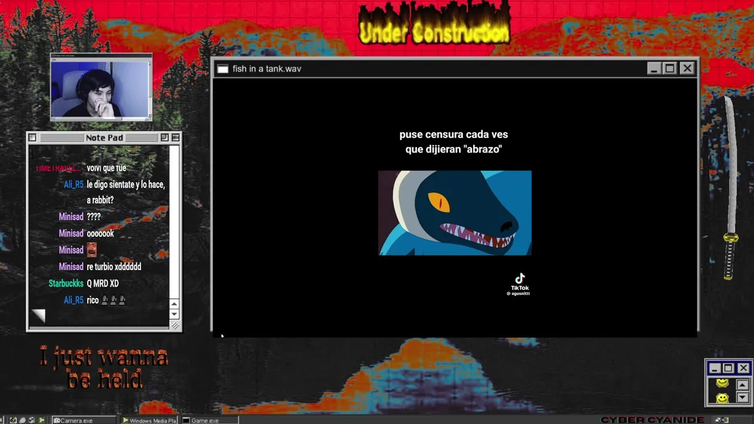Viewport: 754px width, 424px height.
Task: Click the globe-like second quick-launch icon
Action: pyautogui.click(x=22, y=420)
